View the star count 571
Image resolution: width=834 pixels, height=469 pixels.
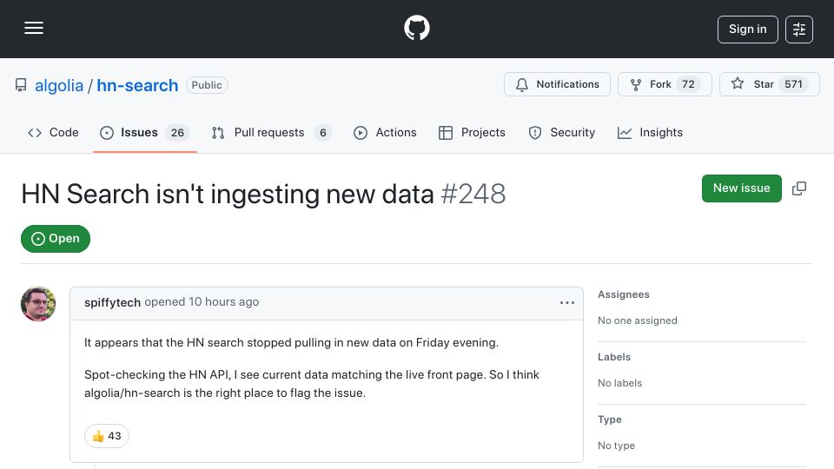click(793, 84)
